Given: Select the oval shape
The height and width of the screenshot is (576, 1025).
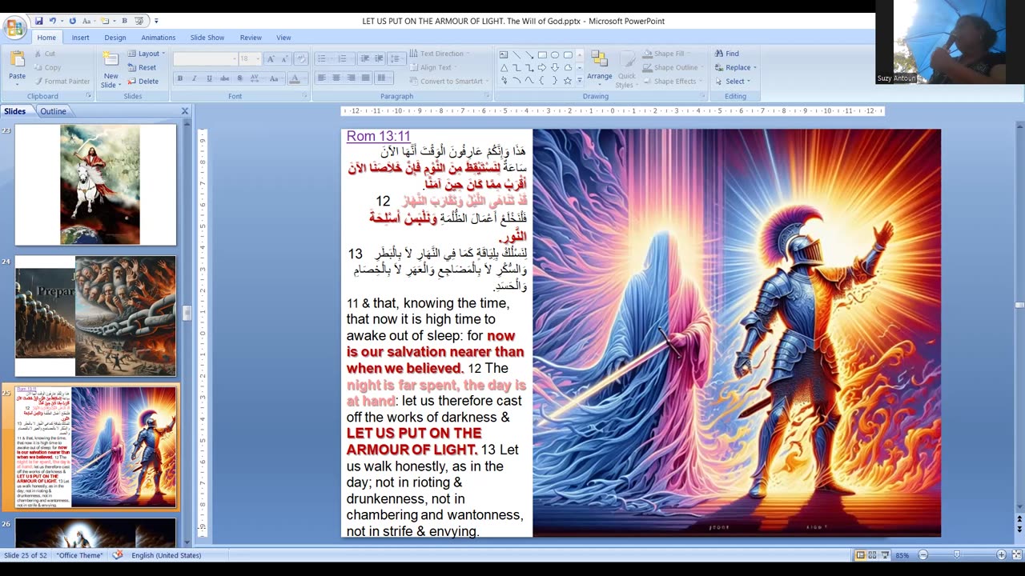Looking at the screenshot, I should (x=555, y=55).
